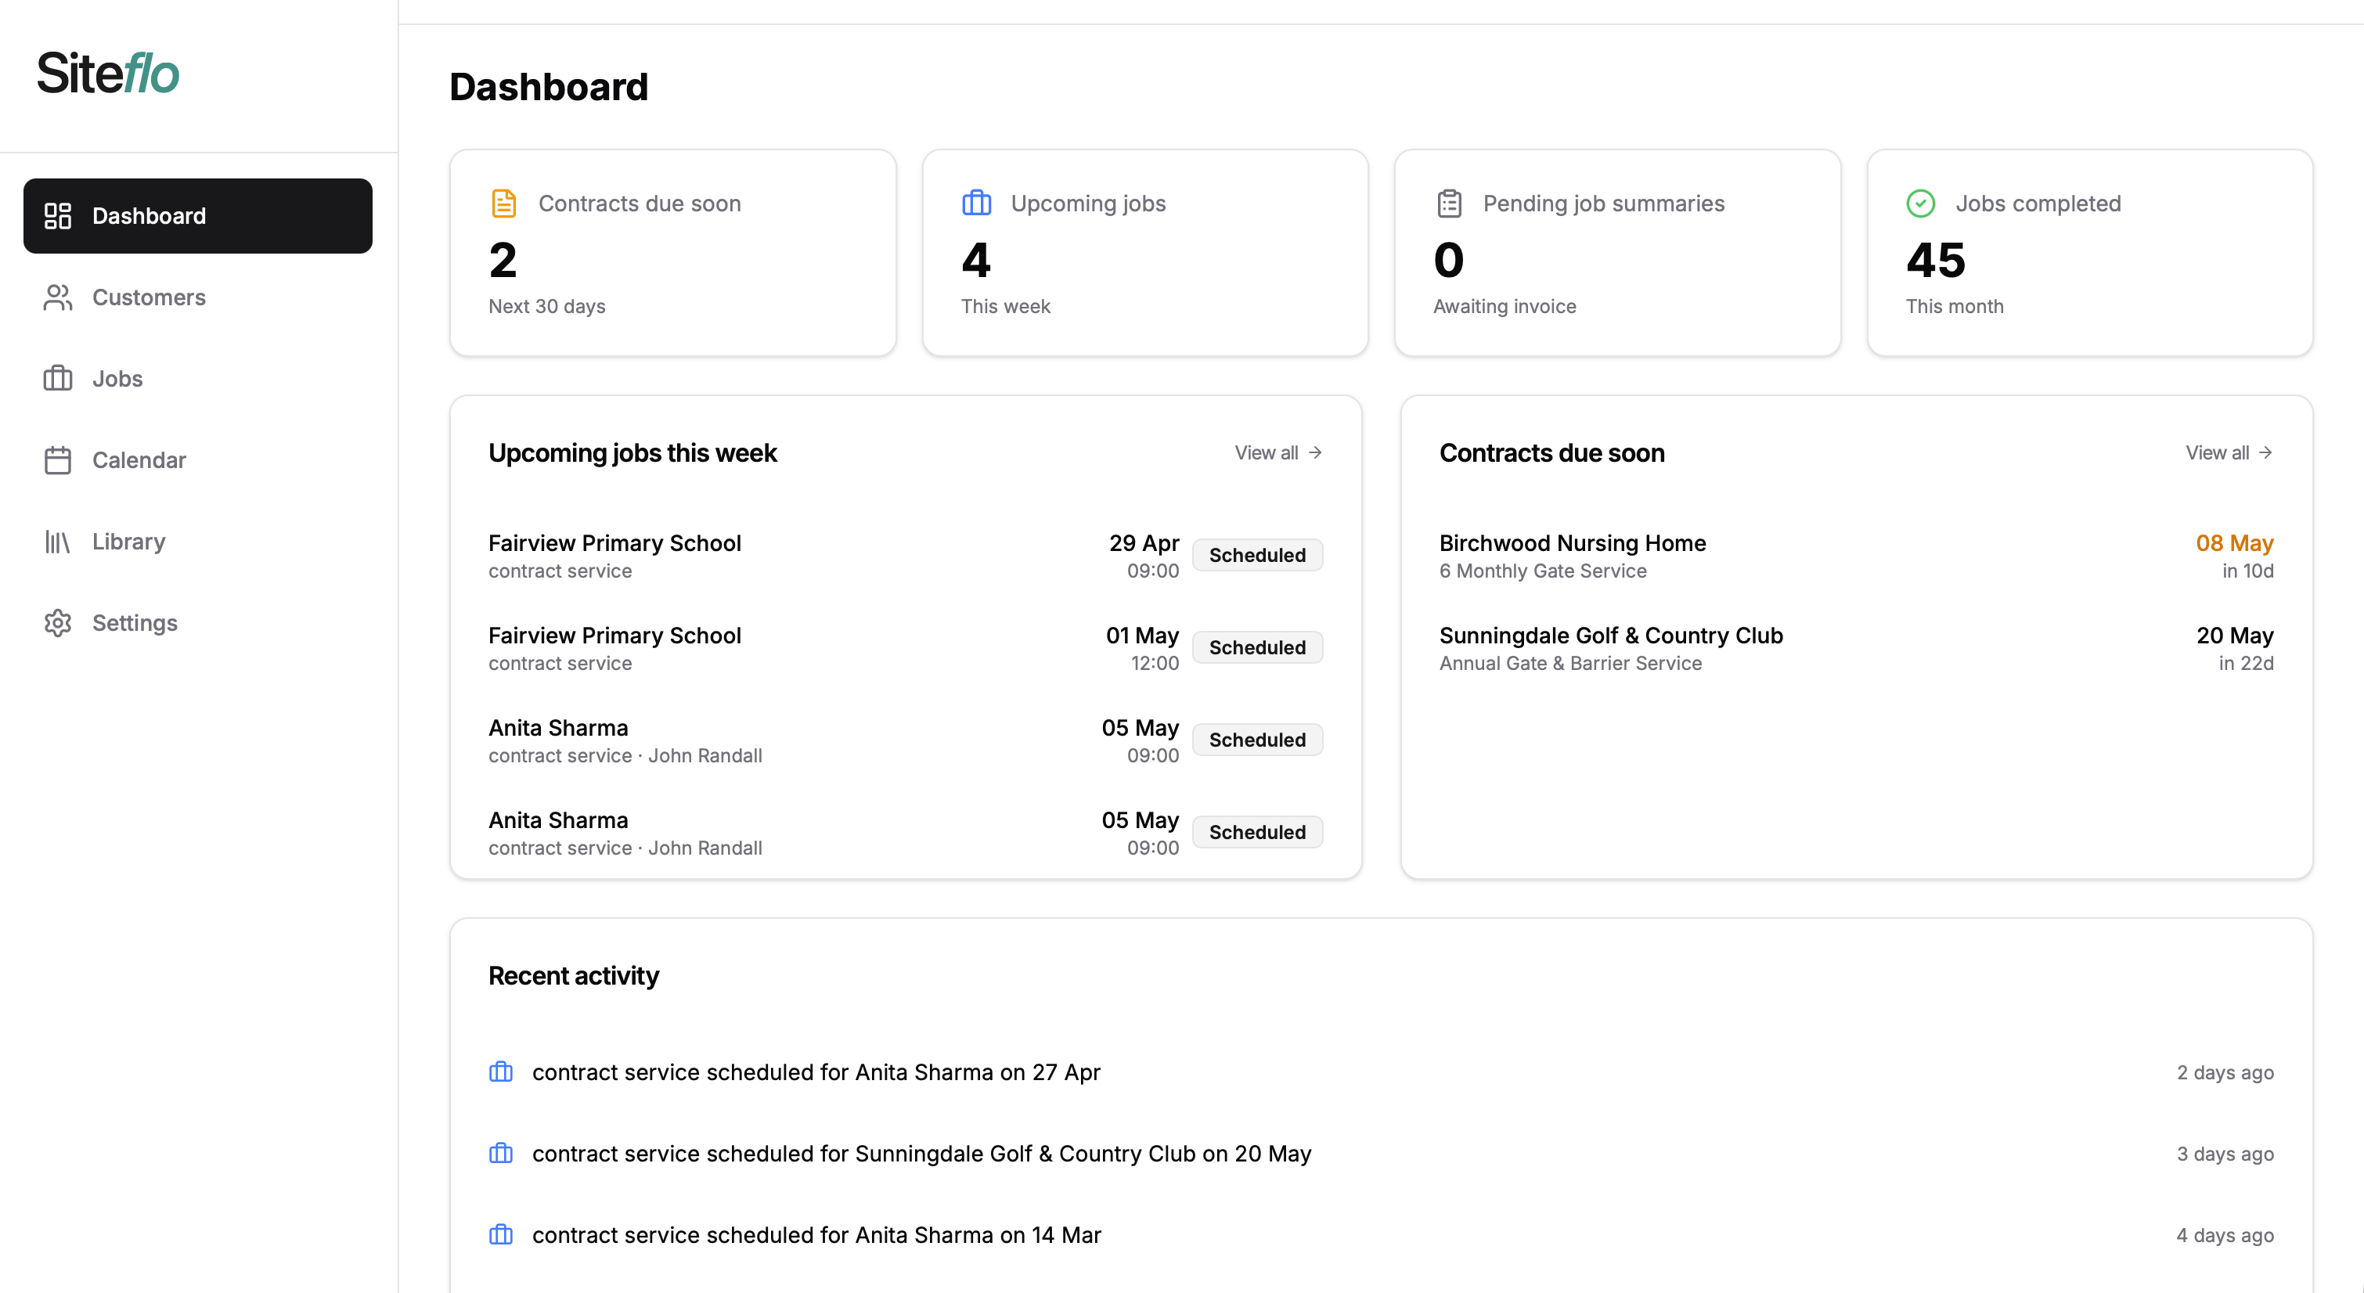Viewport: 2364px width, 1293px height.
Task: Open activity scheduled for Sunningdale on 20 May
Action: tap(1381, 1154)
